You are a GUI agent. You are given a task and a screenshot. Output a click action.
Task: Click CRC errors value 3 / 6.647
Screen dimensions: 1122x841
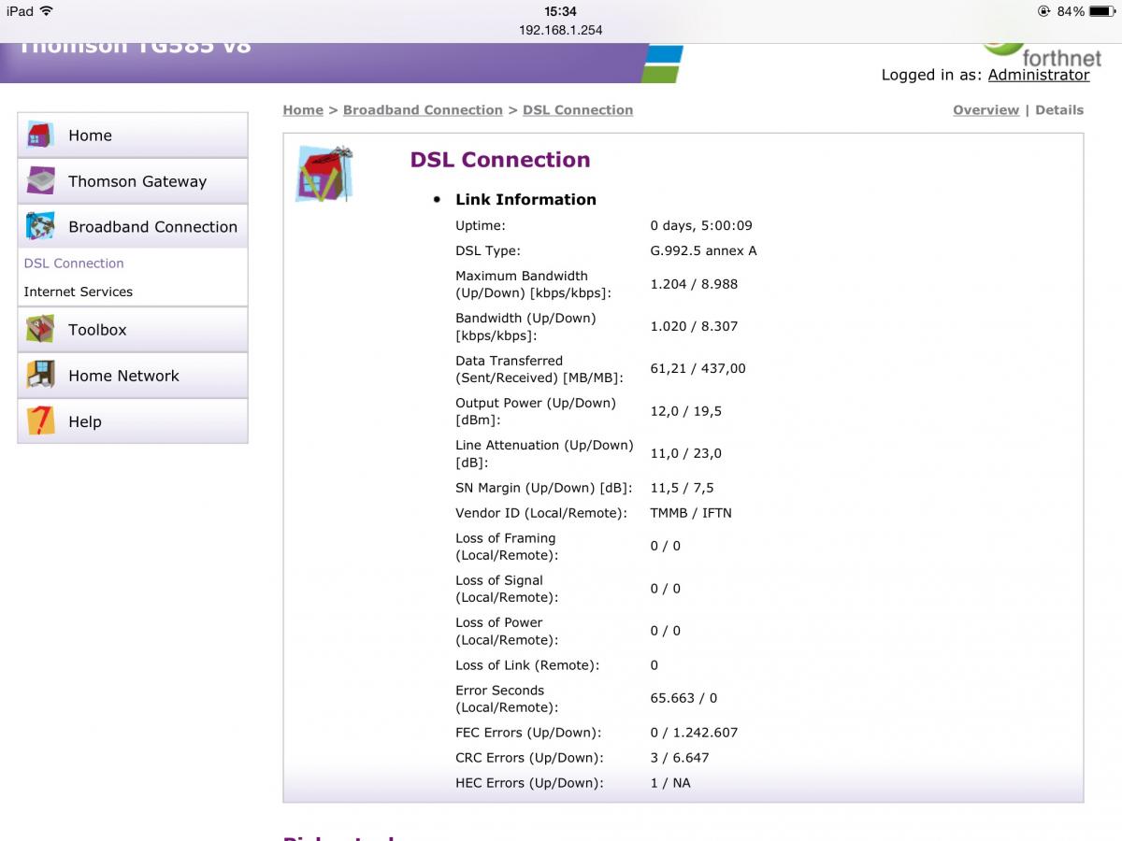tap(680, 758)
